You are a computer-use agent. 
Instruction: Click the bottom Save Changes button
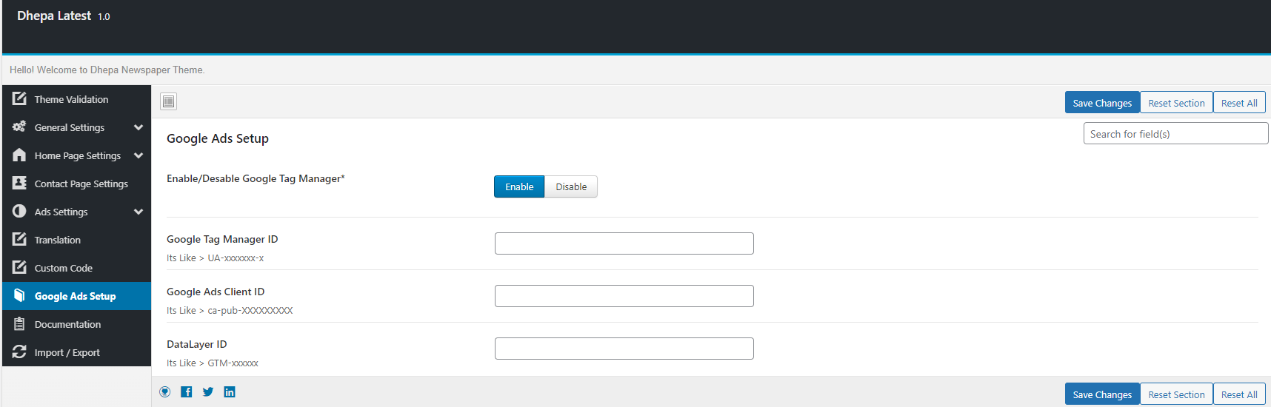tap(1102, 394)
